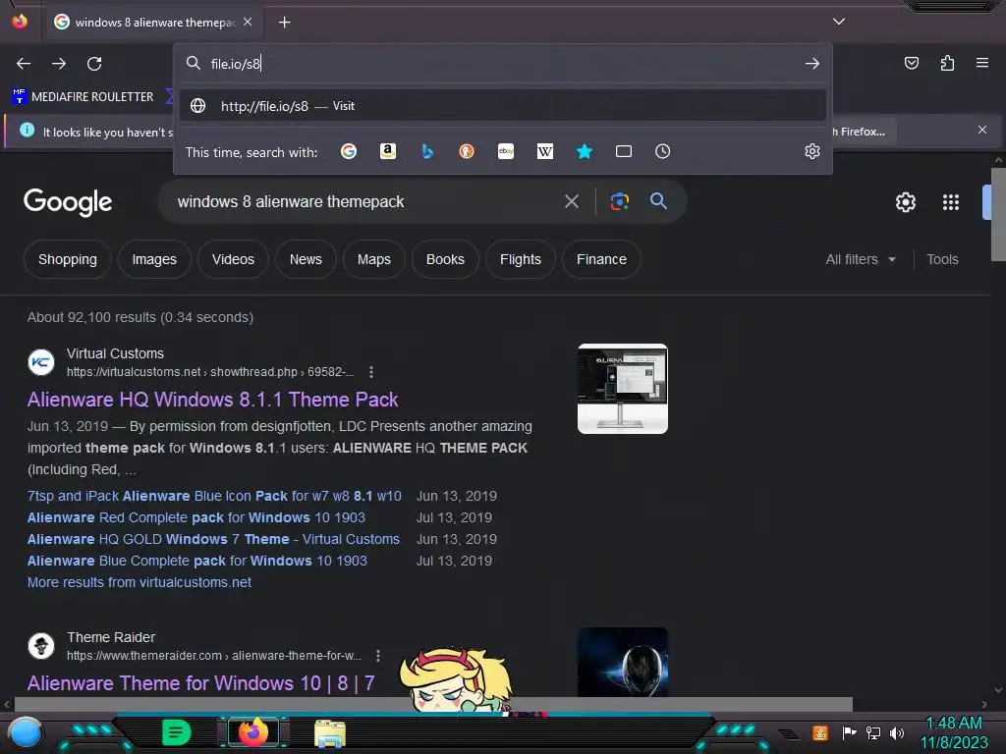Reload the current page

point(94,64)
